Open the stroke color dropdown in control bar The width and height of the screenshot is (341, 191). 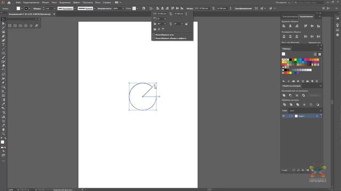[29, 8]
